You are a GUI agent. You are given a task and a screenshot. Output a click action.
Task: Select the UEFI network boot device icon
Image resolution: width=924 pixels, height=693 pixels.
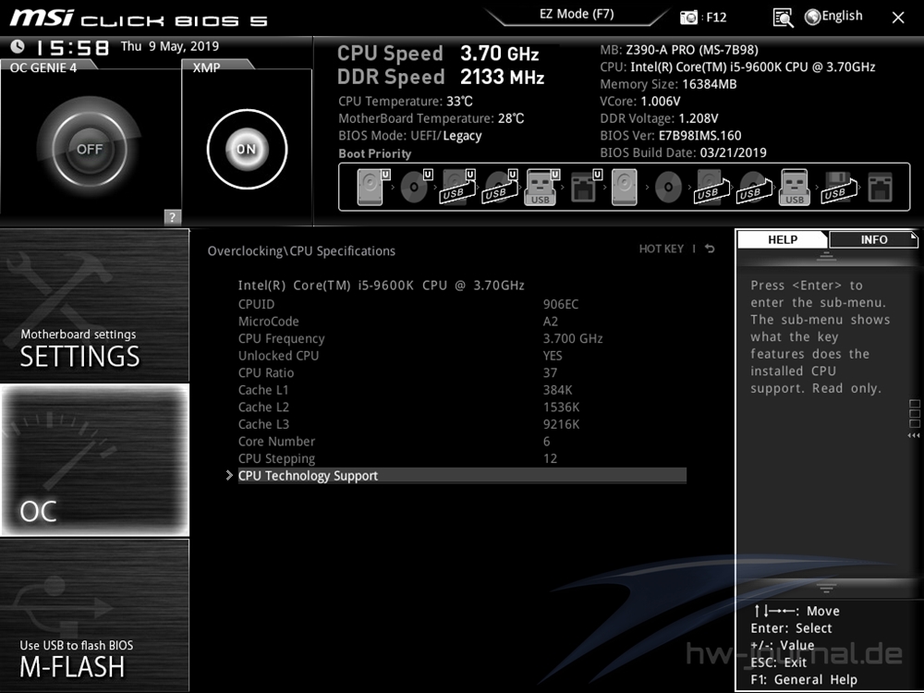click(585, 188)
